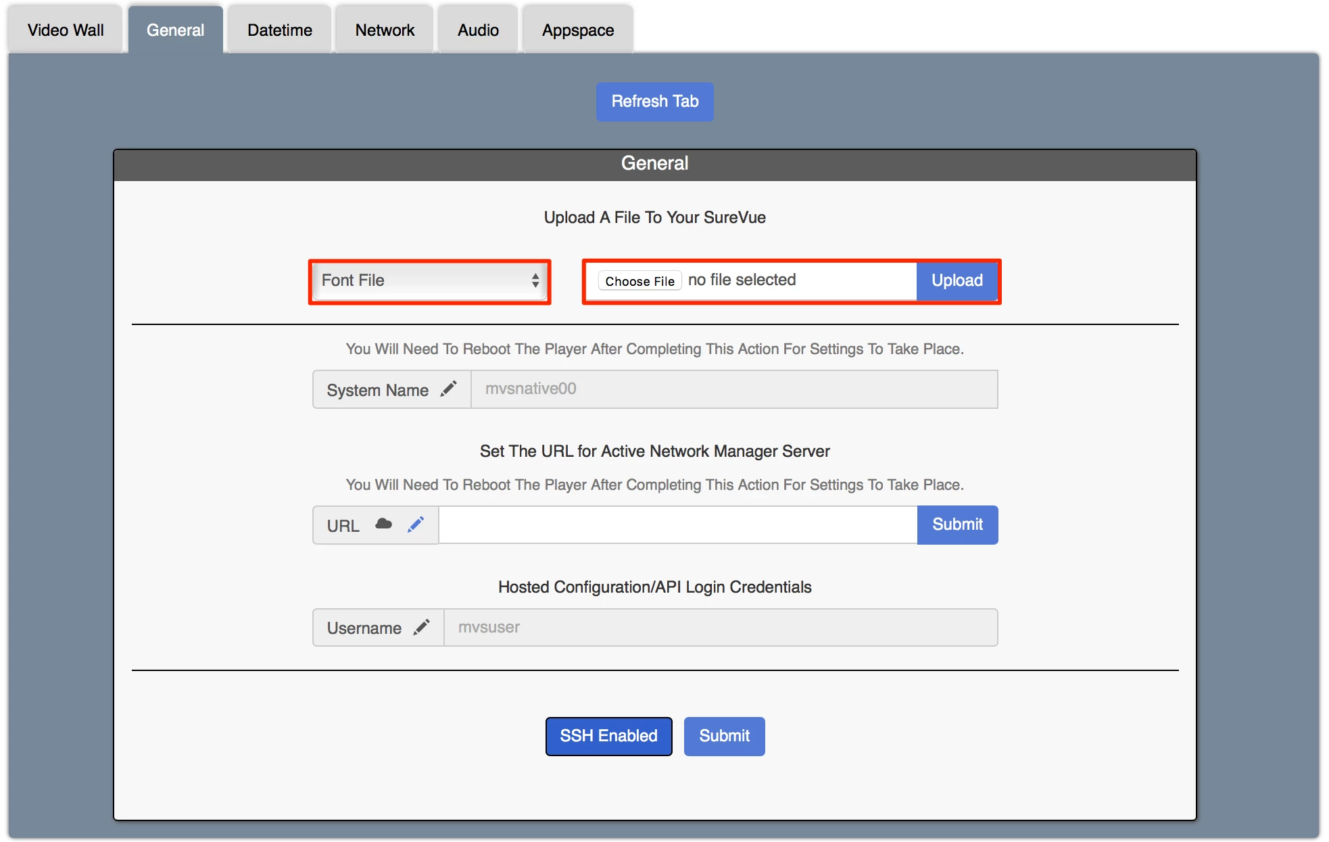Open the Appspace tab
Viewport: 1329px width, 842px height.
tap(578, 30)
